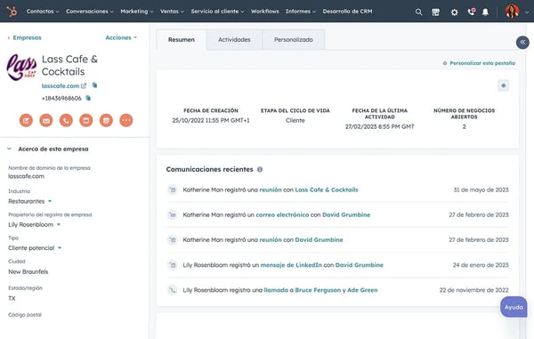Open the Industria Restaurantes dropdown
The image size is (534, 339).
(x=30, y=201)
